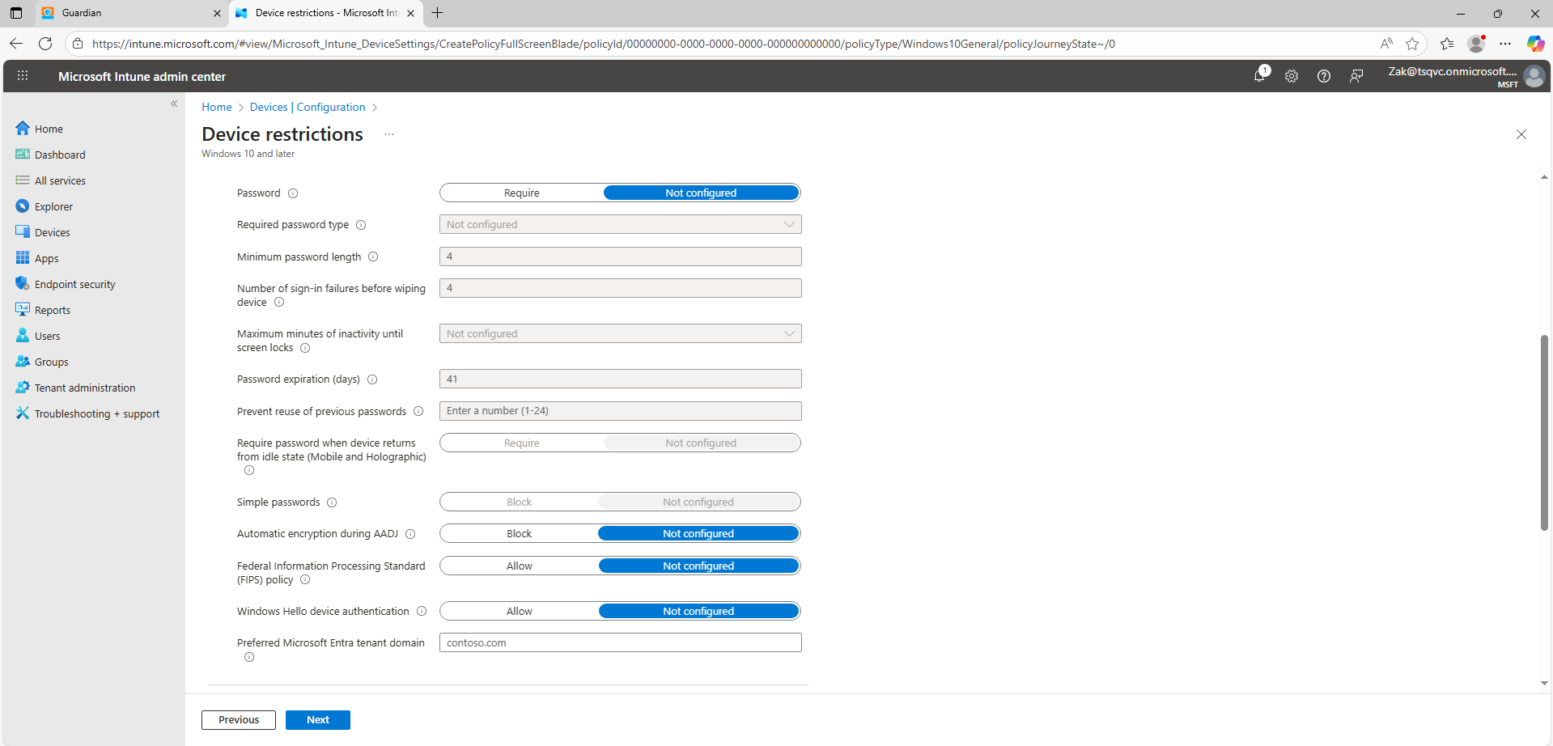
Task: Open the notifications bell icon
Action: coord(1259,76)
